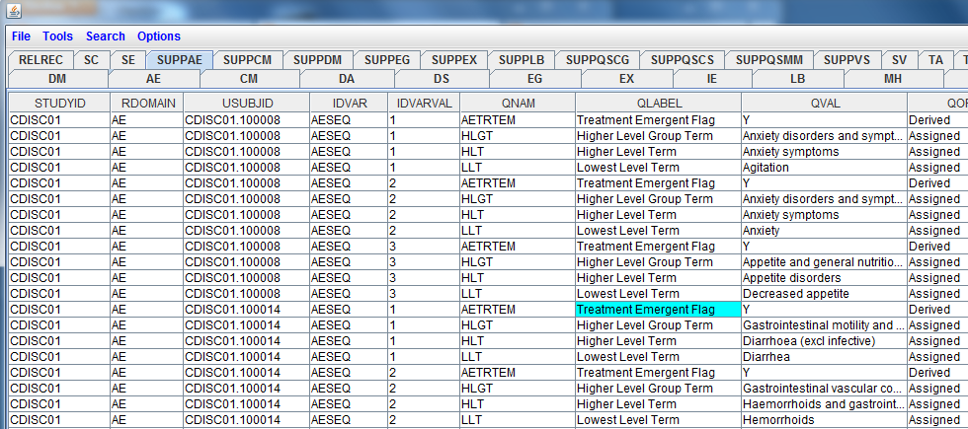The width and height of the screenshot is (968, 429).
Task: Open the Tools menu
Action: point(58,36)
